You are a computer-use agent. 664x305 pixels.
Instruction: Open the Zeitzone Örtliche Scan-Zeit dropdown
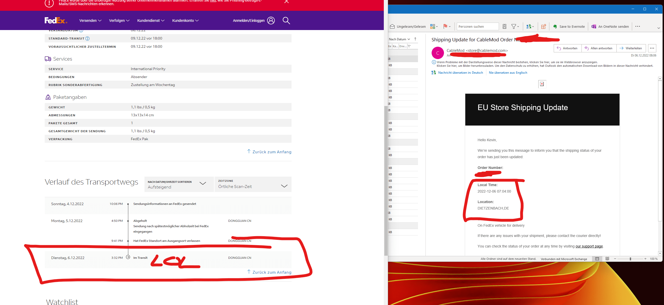pyautogui.click(x=253, y=184)
